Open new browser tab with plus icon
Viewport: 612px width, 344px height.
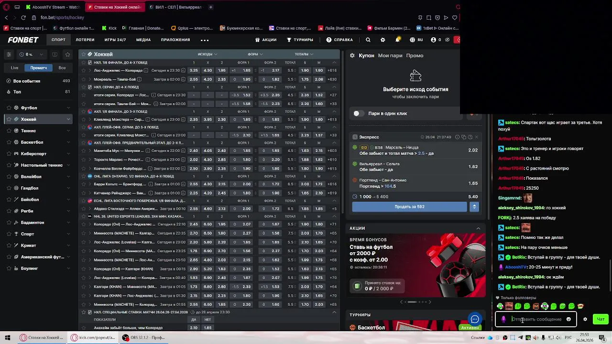pyautogui.click(x=210, y=7)
